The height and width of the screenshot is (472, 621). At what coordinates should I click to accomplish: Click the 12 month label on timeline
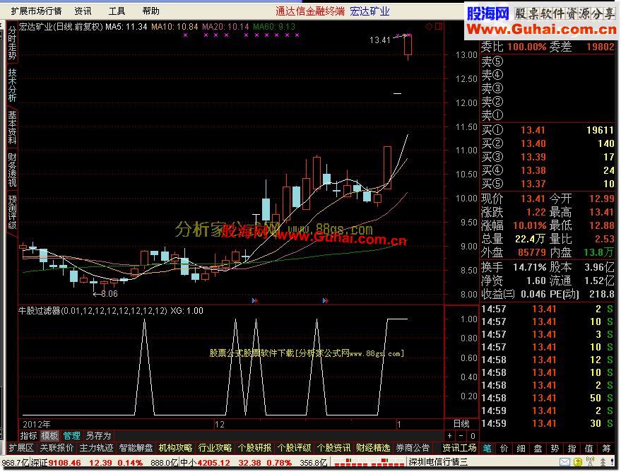point(220,425)
